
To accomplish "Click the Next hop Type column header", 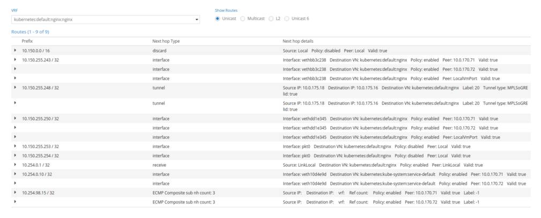I will pos(166,41).
